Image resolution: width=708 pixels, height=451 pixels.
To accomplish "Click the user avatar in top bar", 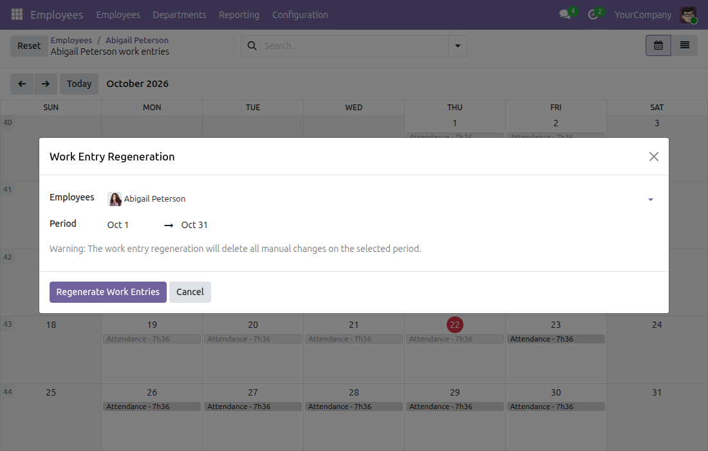I will pyautogui.click(x=688, y=14).
